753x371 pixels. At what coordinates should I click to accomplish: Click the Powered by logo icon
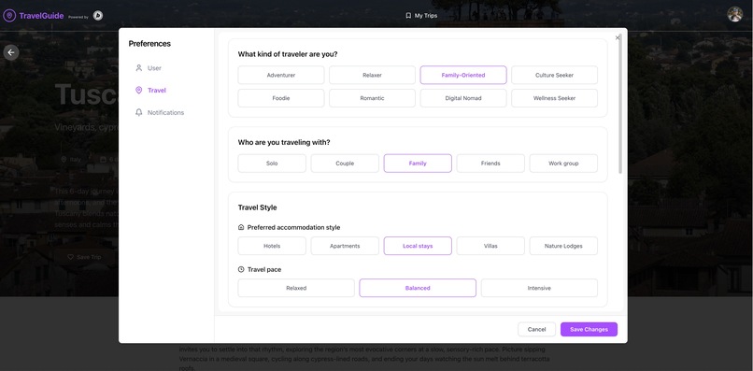pyautogui.click(x=98, y=16)
